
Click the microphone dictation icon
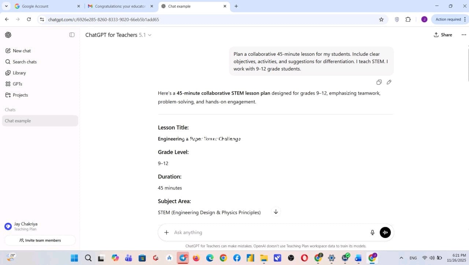point(372,232)
